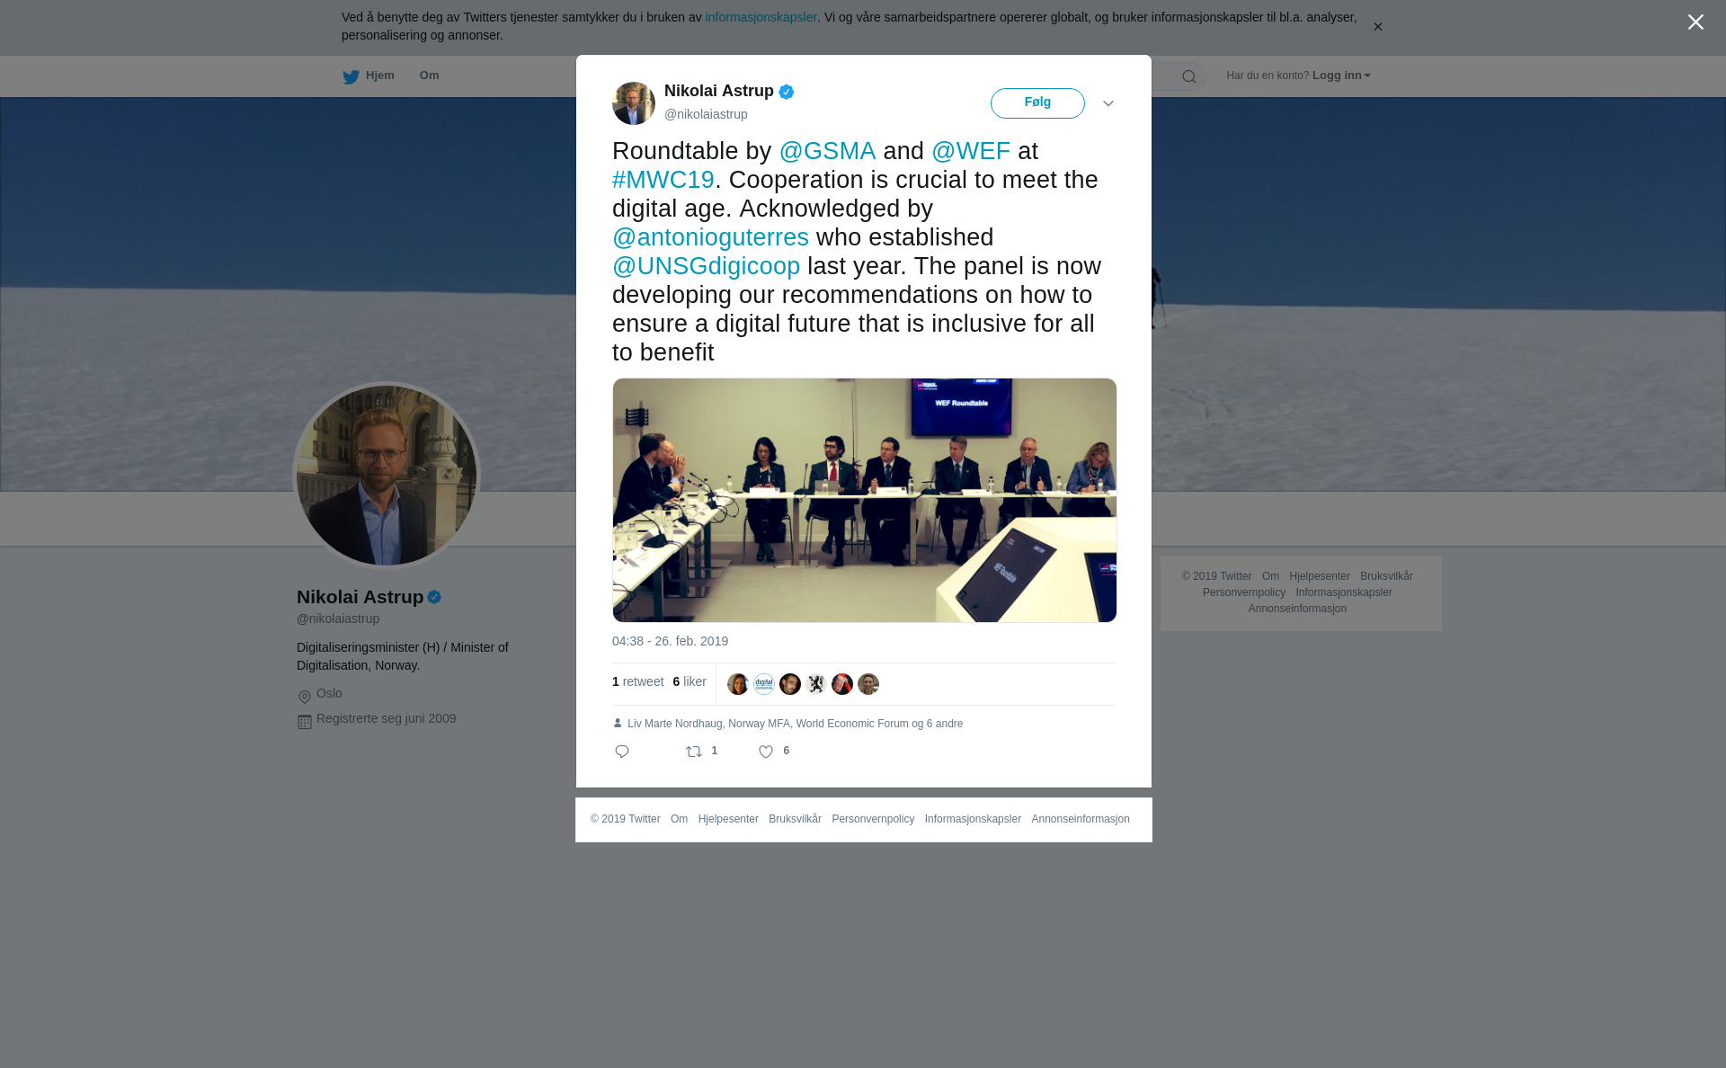Expand the tweet options chevron beside Følg

click(1108, 103)
